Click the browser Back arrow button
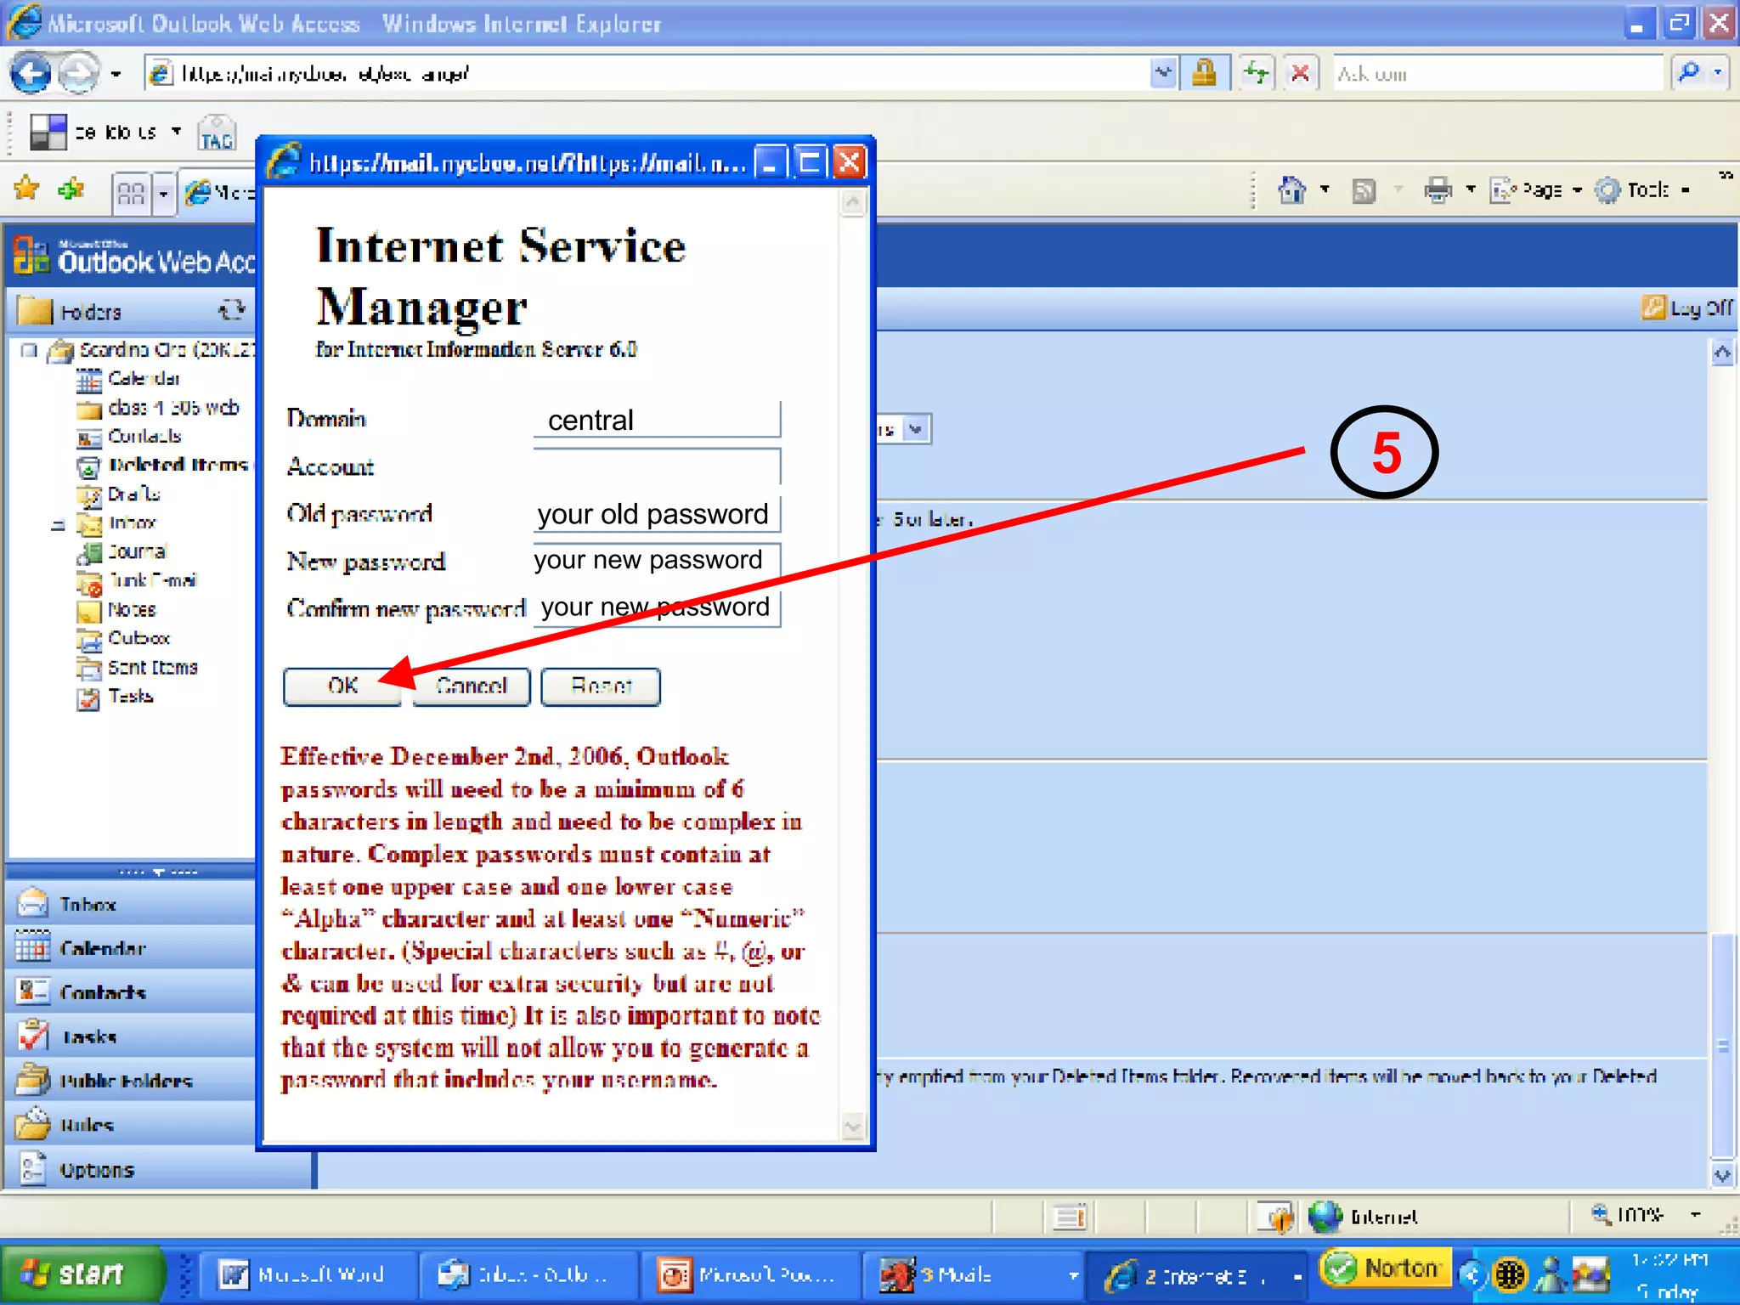This screenshot has width=1740, height=1305. [x=31, y=74]
